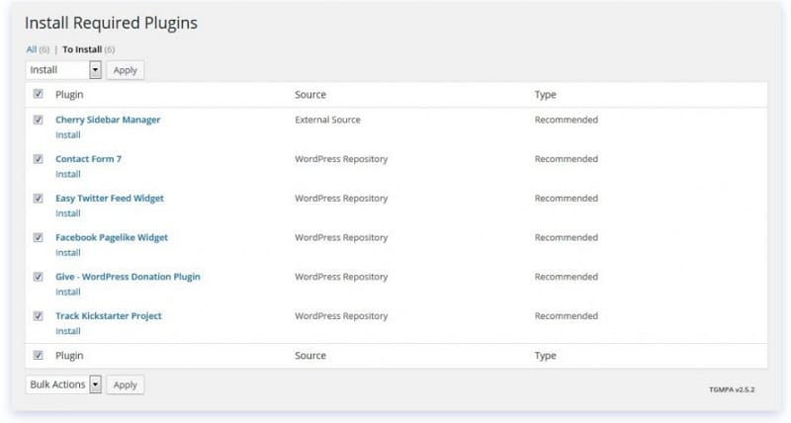Click Recommended in Easy Twitter Feed row

tap(567, 198)
